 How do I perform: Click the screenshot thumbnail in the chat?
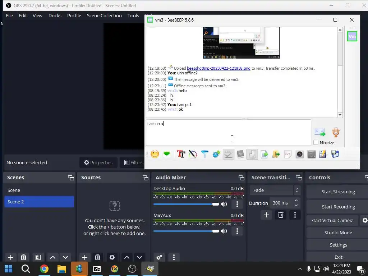[241, 43]
